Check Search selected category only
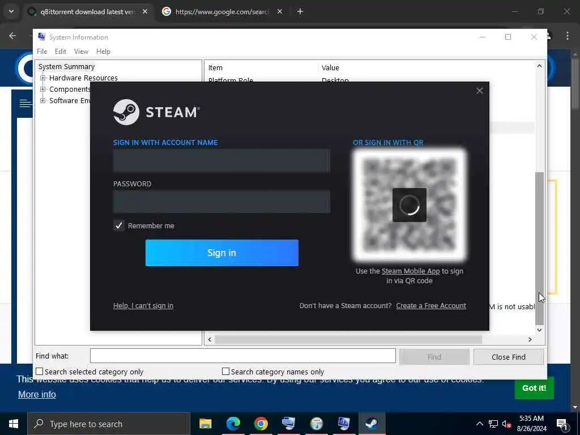 pos(40,372)
